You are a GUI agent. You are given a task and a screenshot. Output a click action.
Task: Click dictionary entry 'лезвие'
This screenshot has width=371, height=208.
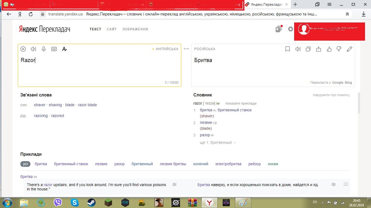click(x=206, y=123)
